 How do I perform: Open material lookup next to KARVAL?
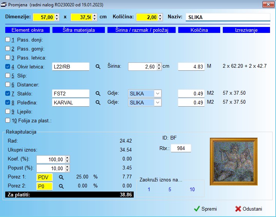[x=98, y=102]
